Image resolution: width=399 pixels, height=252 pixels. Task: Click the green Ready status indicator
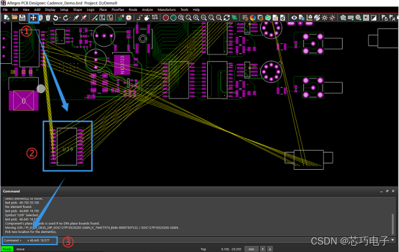[x=7, y=249]
